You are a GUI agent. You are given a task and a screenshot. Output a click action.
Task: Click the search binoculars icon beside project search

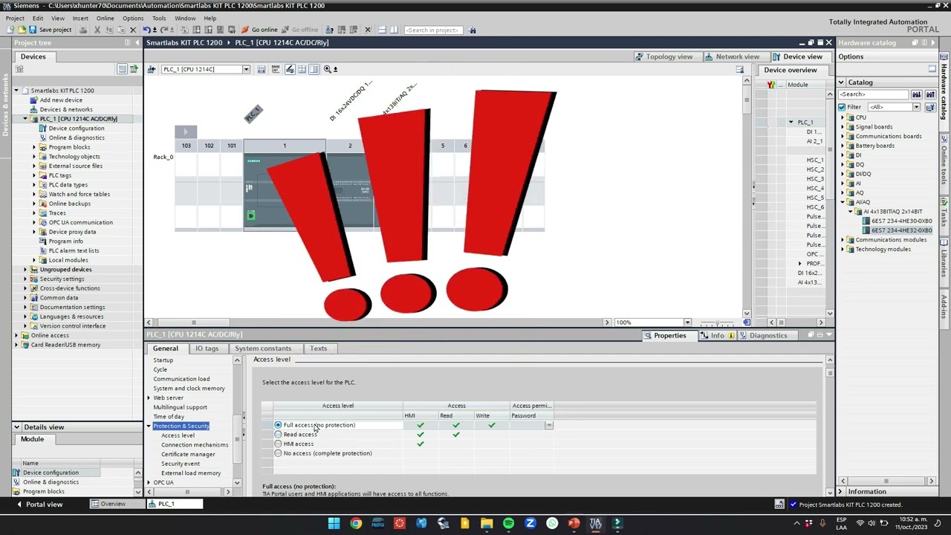coord(473,30)
